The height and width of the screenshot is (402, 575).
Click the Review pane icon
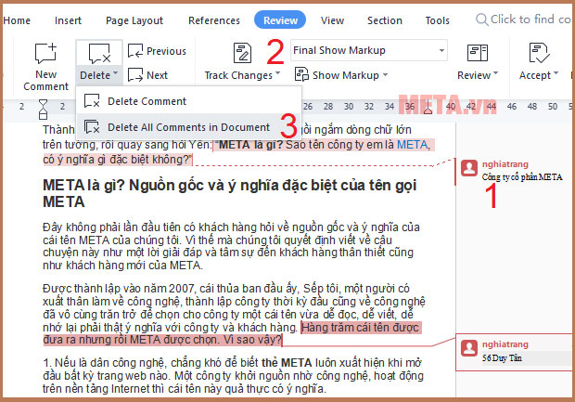tap(477, 53)
